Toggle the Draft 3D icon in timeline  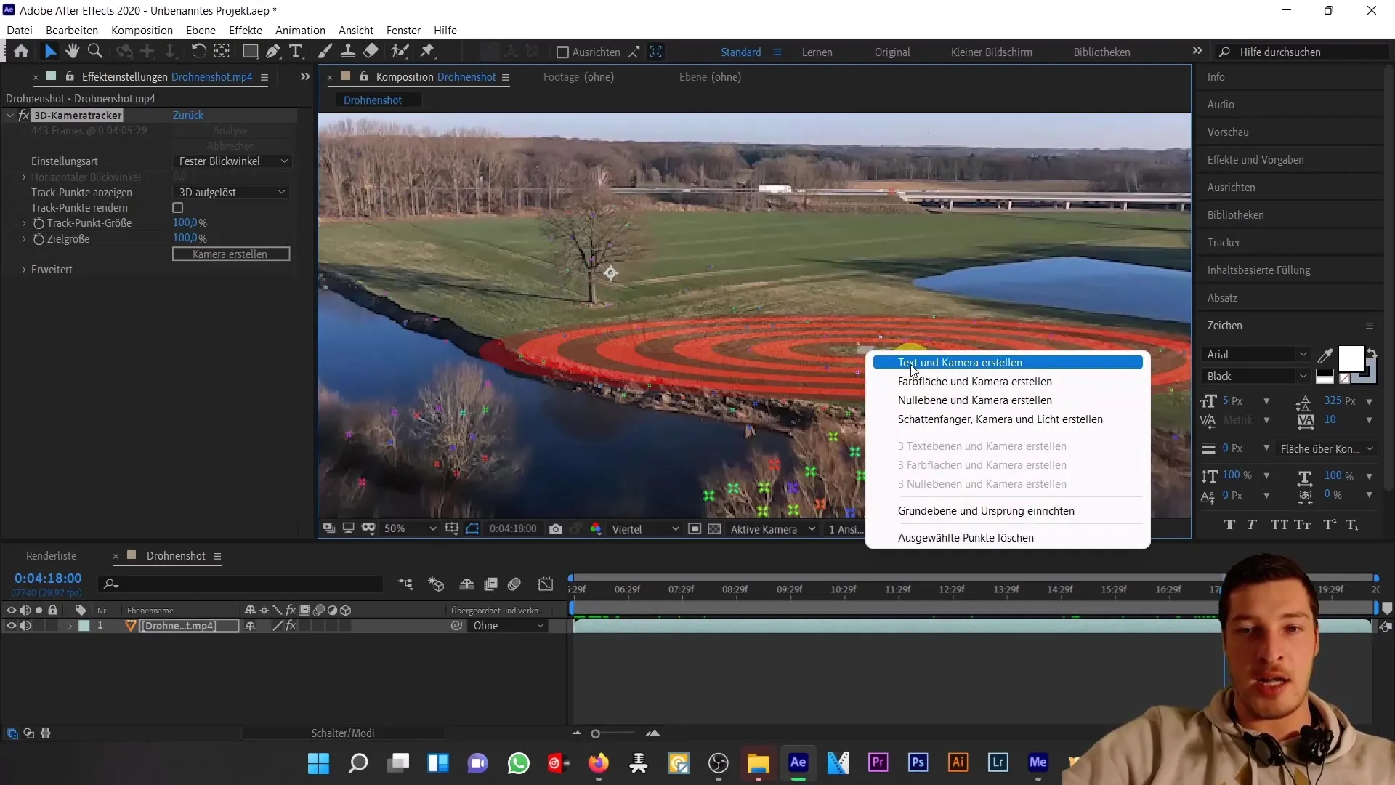[x=436, y=584]
